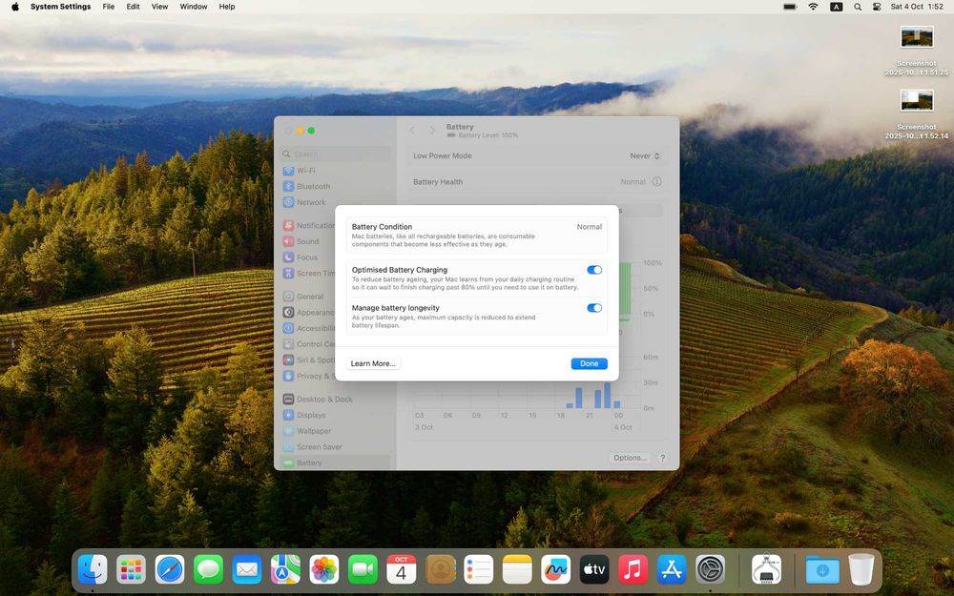Screen dimensions: 954x596
Task: Turn off Optimised Battery Charging switch
Action: (x=593, y=270)
